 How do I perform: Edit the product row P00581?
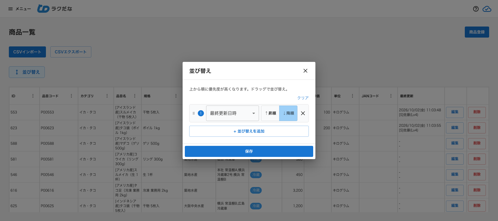455,159
